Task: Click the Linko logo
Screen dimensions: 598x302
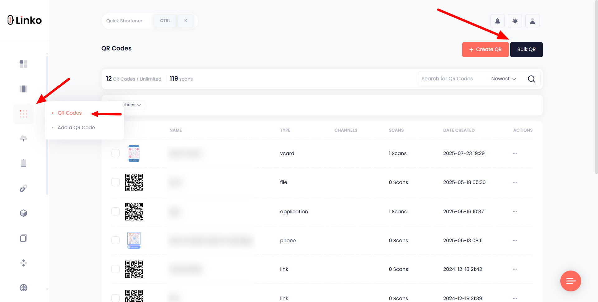Action: 25,20
